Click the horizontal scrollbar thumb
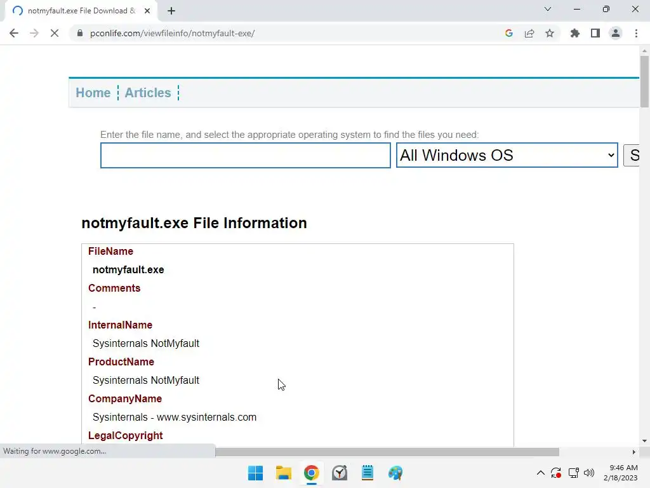 [387, 452]
